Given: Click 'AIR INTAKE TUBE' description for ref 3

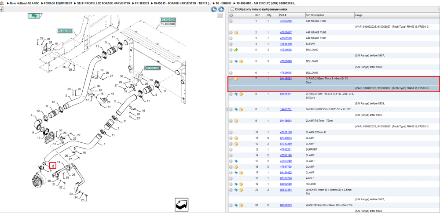Looking at the screenshot, I should (316, 38).
